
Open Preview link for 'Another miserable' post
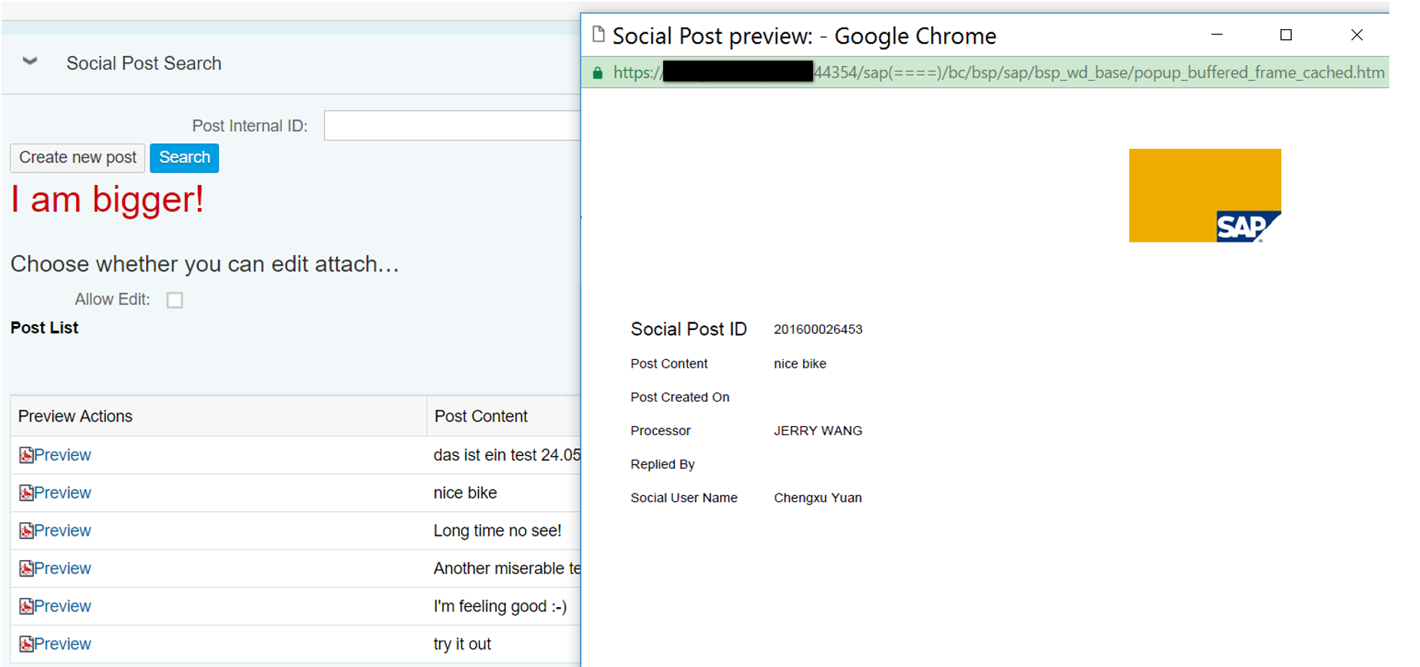[62, 568]
